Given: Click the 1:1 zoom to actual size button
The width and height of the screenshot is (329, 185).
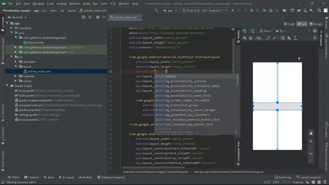Looking at the screenshot, I should 310,154.
